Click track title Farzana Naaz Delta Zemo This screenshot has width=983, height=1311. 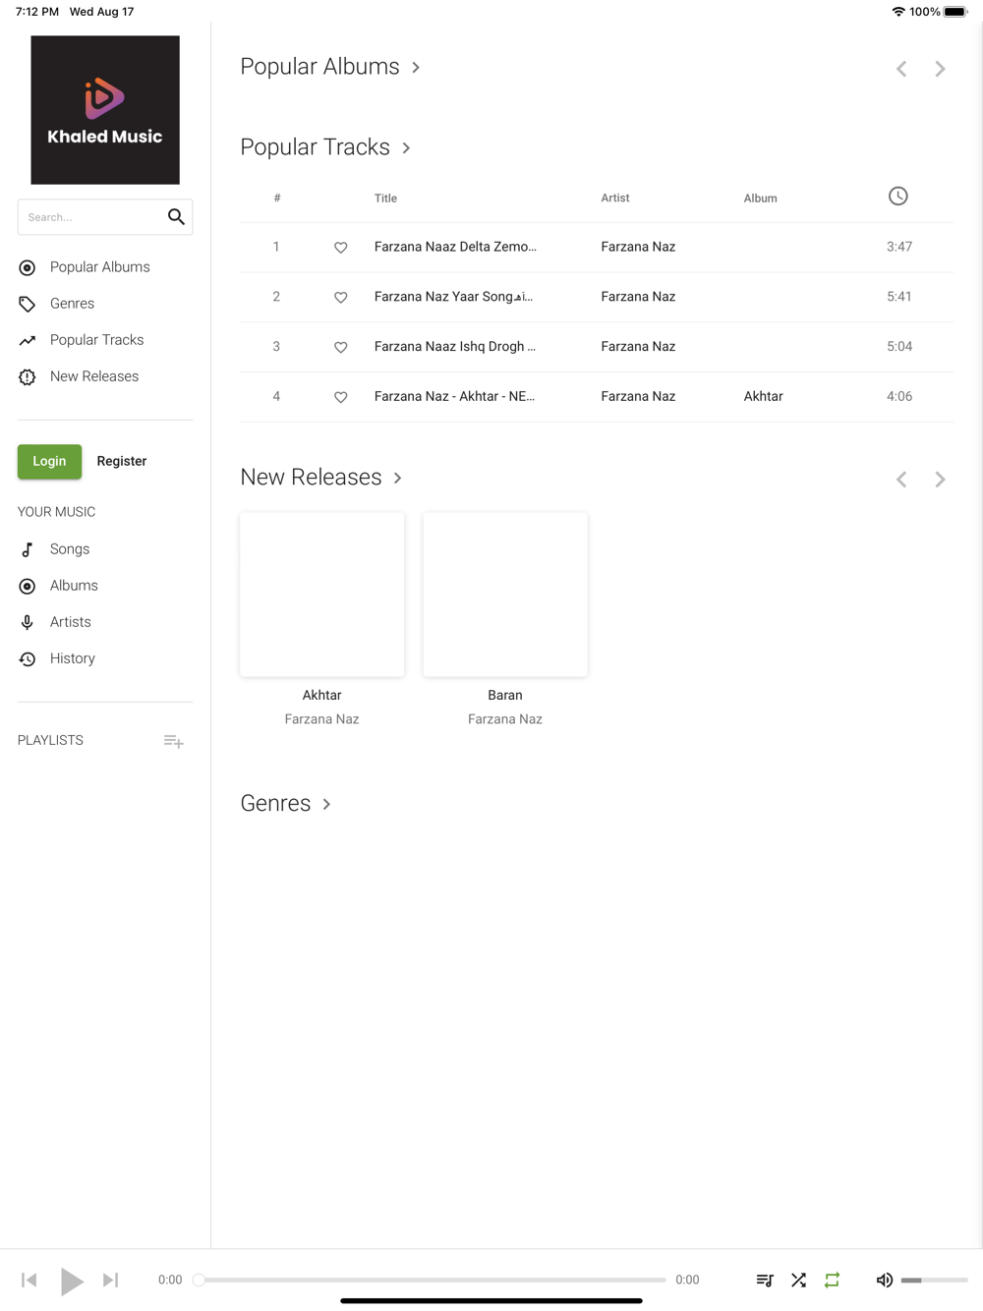point(456,247)
